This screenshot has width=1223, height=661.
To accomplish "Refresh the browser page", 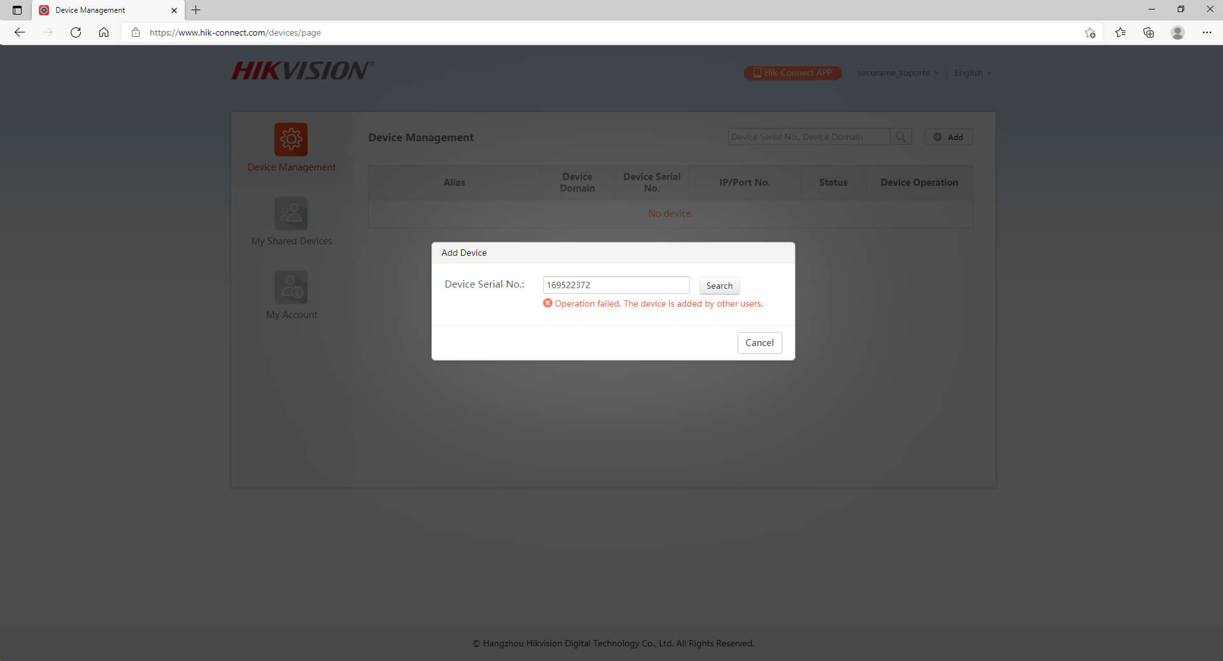I will [76, 32].
